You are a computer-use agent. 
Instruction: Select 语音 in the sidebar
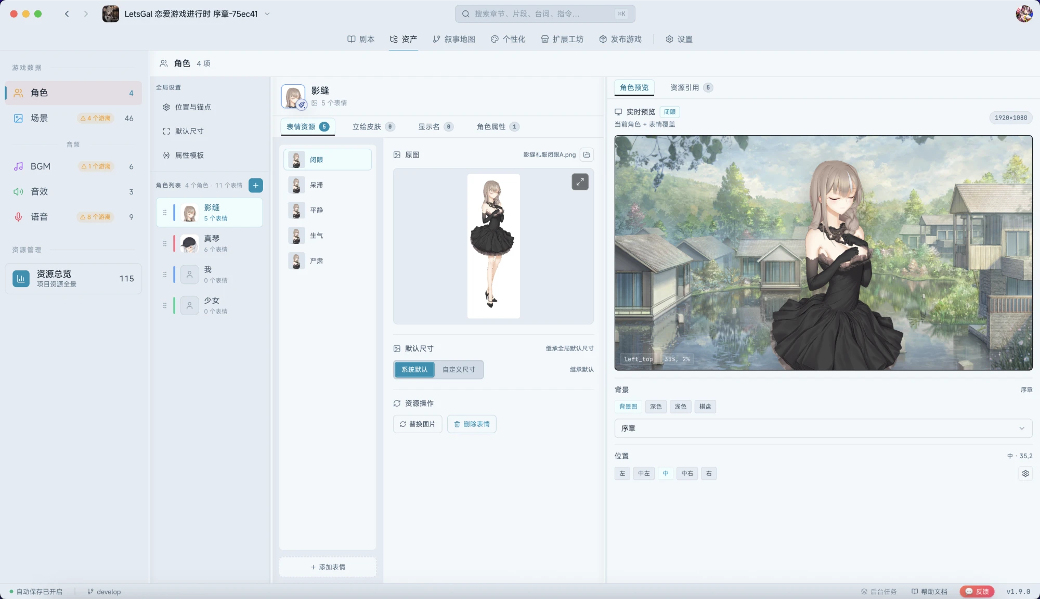point(73,217)
